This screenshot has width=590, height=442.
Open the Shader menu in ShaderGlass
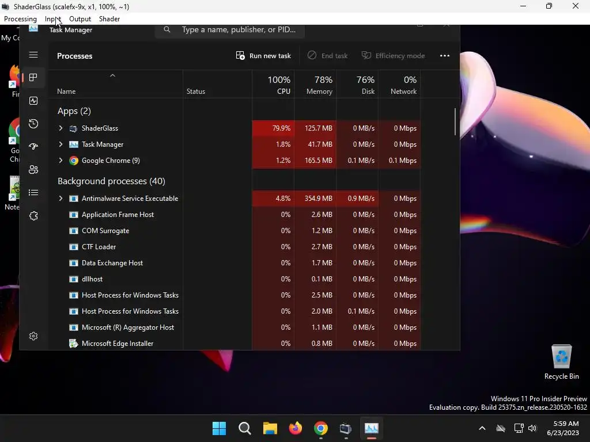click(x=109, y=19)
